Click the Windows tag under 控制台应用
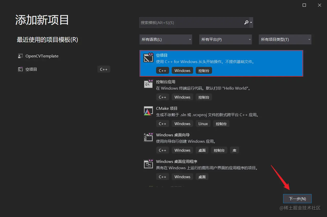Image resolution: width=327 pixels, height=217 pixels. 182,97
